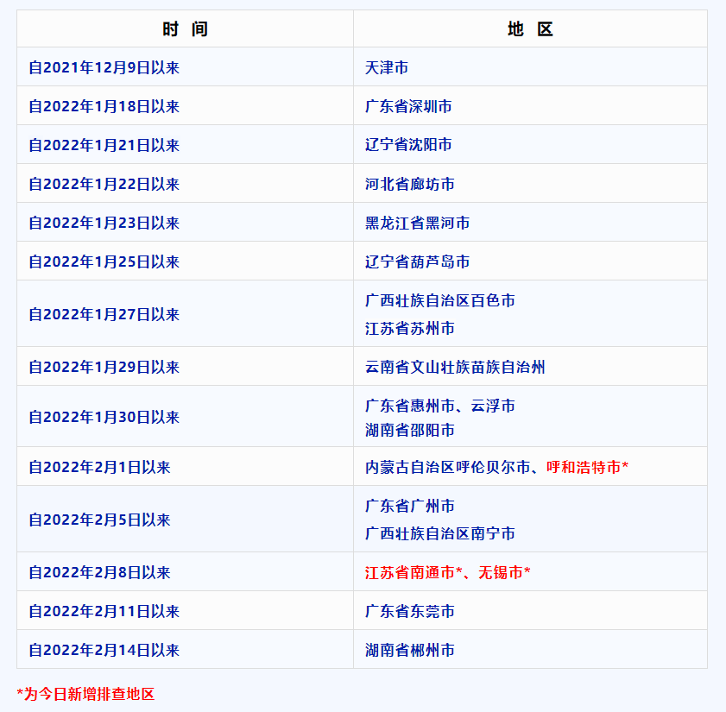The width and height of the screenshot is (726, 712).
Task: Select the 河北省廊坊市 cell
Action: coord(530,184)
